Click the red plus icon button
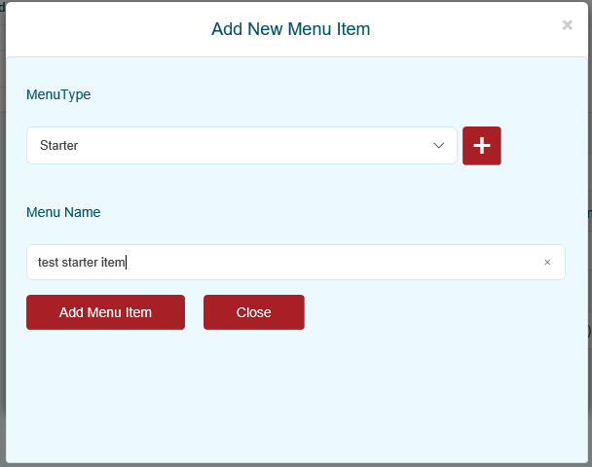 coord(481,146)
